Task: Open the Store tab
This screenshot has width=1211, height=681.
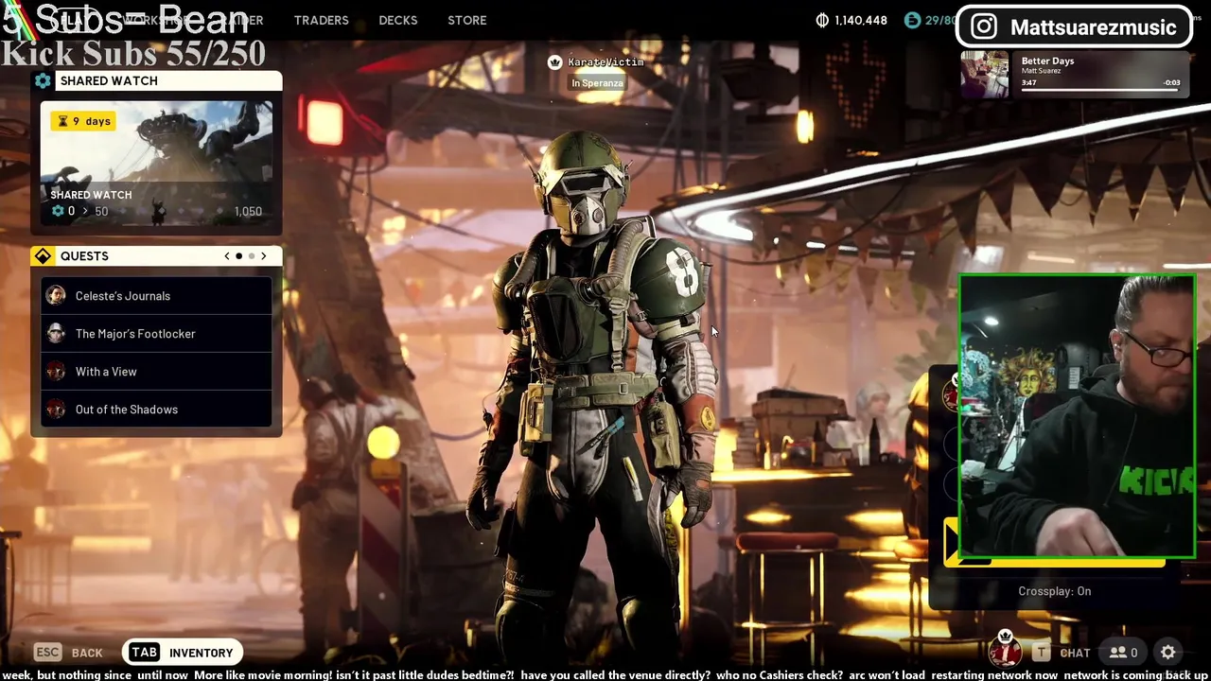Action: click(467, 20)
